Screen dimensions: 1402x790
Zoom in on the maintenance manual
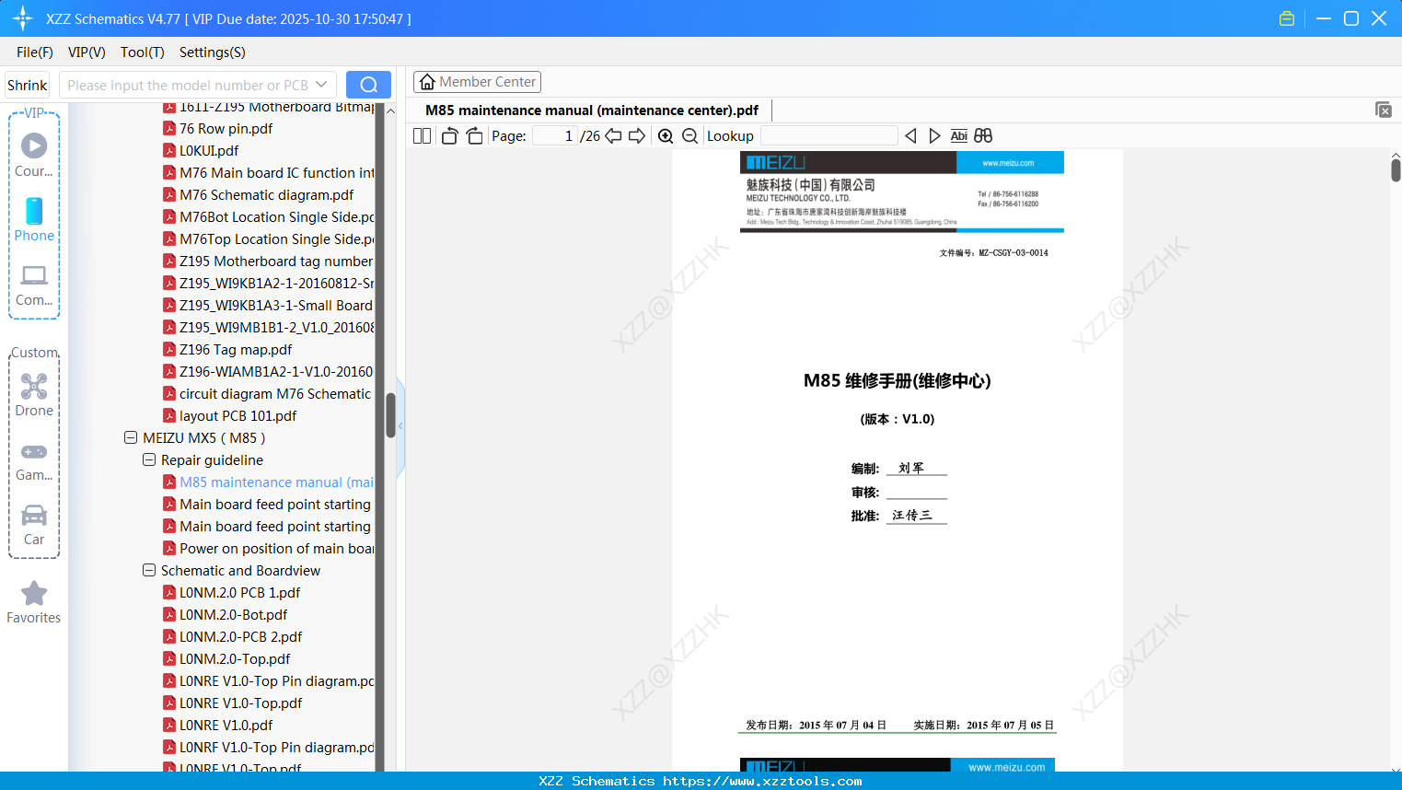tap(665, 135)
